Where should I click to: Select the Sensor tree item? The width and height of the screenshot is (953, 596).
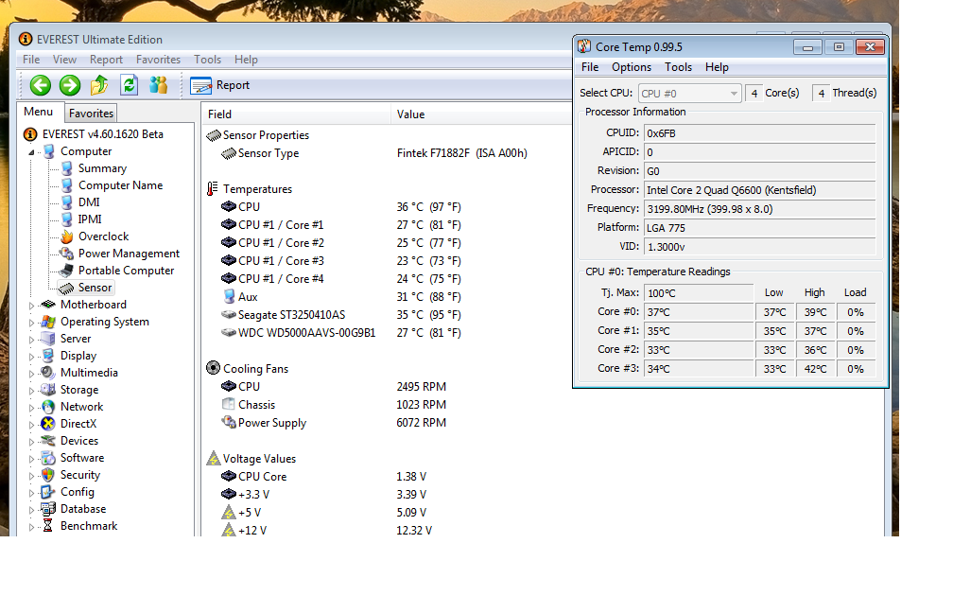(x=95, y=288)
